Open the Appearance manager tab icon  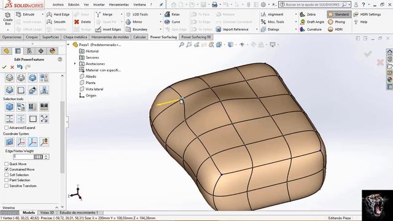[52, 51]
